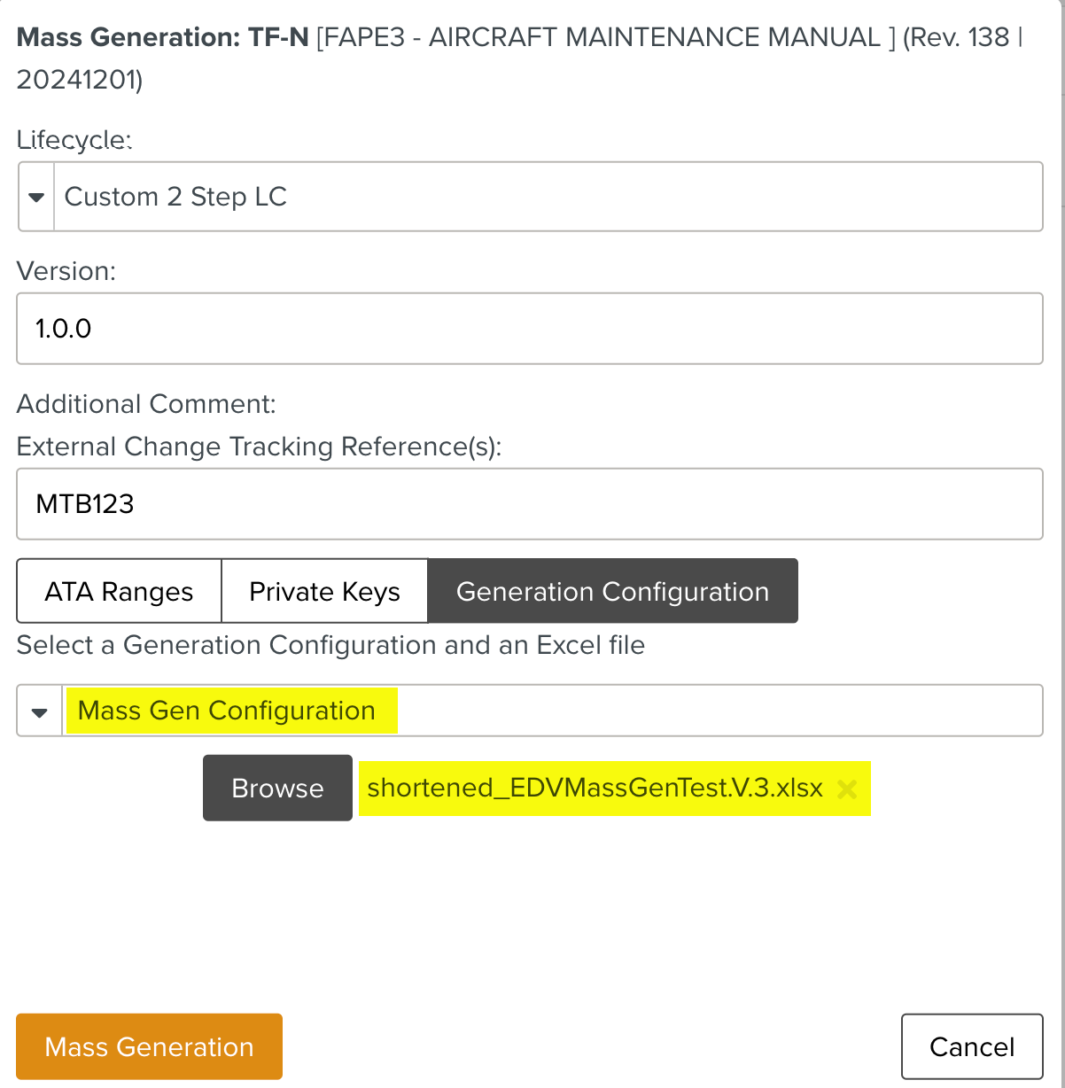Viewport: 1065px width, 1088px height.
Task: Cancel the mass generation dialog
Action: pos(972,1046)
